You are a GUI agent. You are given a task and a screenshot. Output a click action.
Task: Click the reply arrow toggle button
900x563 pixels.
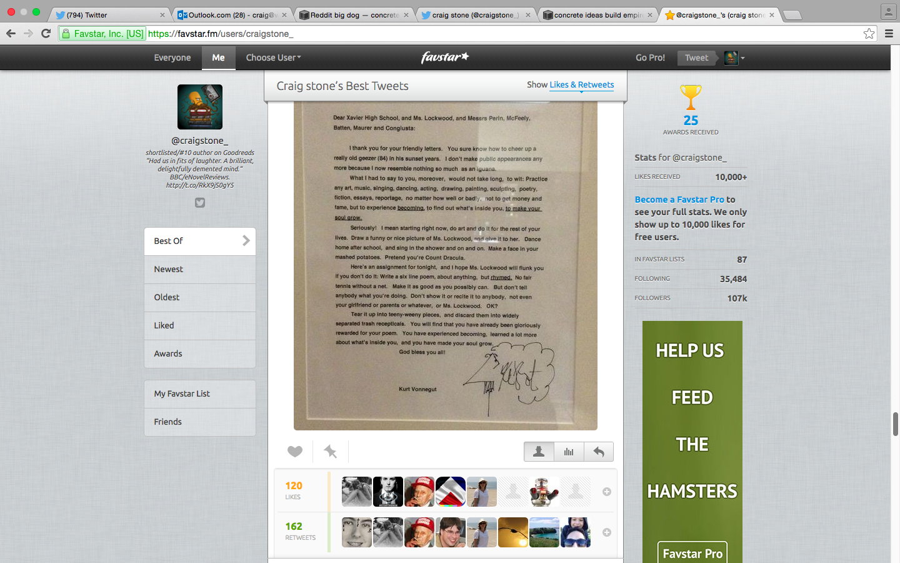coord(599,452)
